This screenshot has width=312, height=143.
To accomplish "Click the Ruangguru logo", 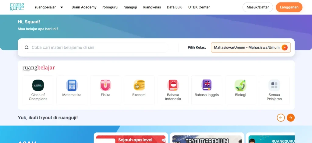I will (x=17, y=7).
